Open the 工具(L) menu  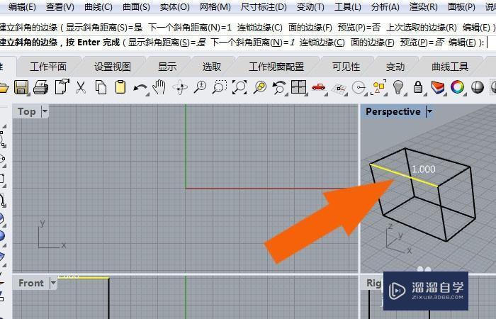point(348,6)
